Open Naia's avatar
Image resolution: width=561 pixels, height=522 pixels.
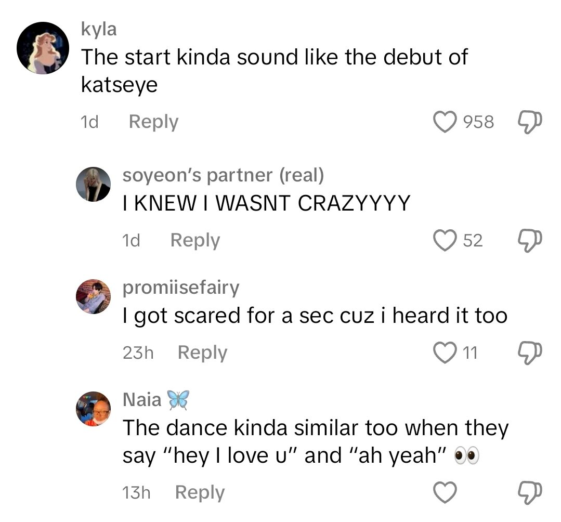[x=94, y=409]
